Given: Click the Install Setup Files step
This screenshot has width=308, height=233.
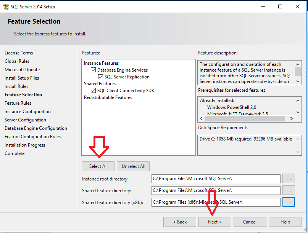Looking at the screenshot, I should tap(22, 78).
